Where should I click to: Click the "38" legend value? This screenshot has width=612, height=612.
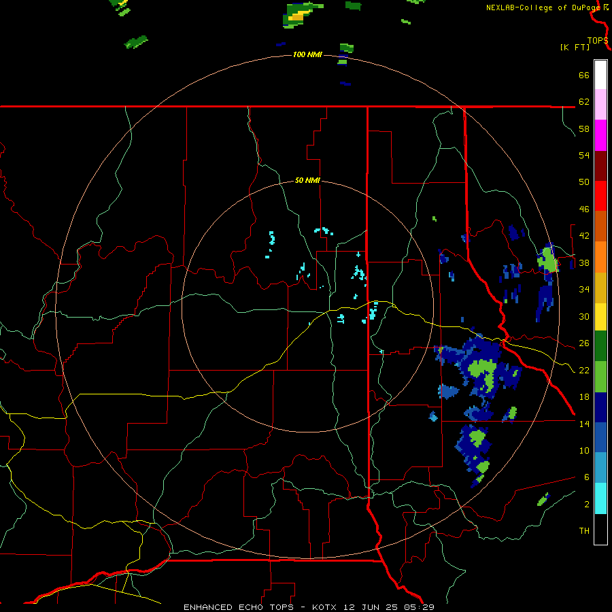coord(584,262)
